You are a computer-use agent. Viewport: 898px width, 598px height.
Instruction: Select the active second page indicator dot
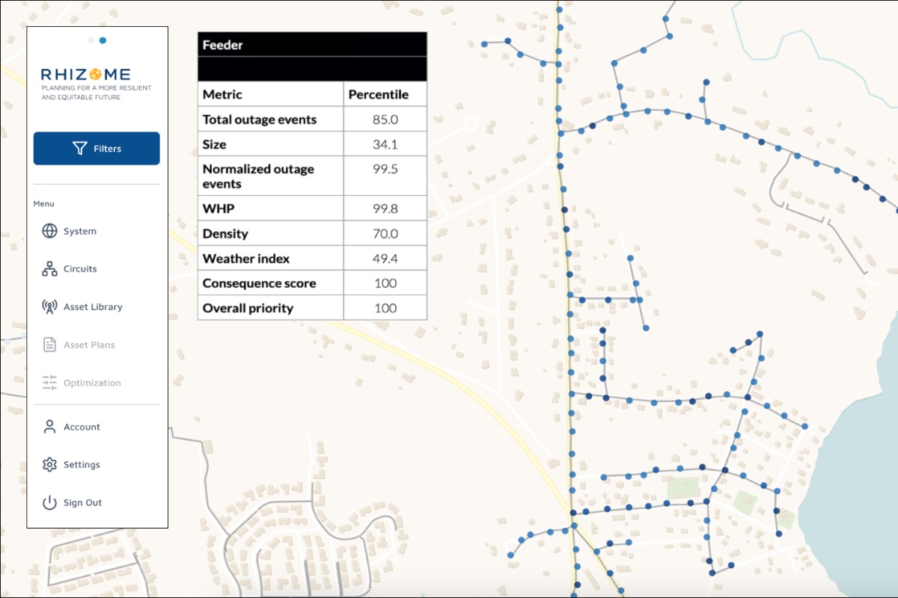(103, 40)
